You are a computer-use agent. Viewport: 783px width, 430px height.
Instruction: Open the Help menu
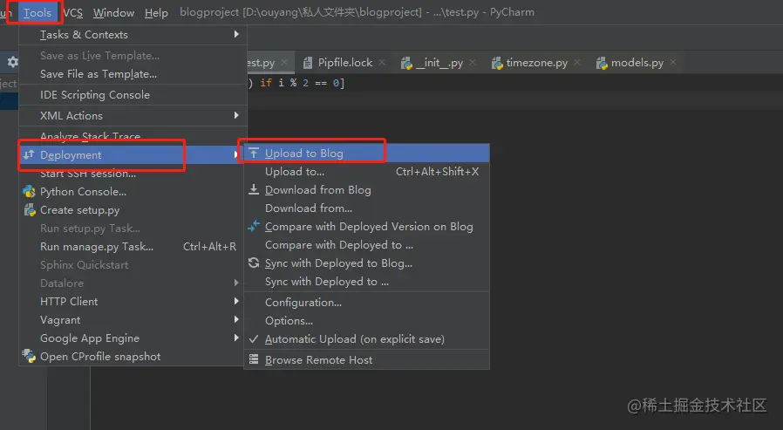point(156,12)
